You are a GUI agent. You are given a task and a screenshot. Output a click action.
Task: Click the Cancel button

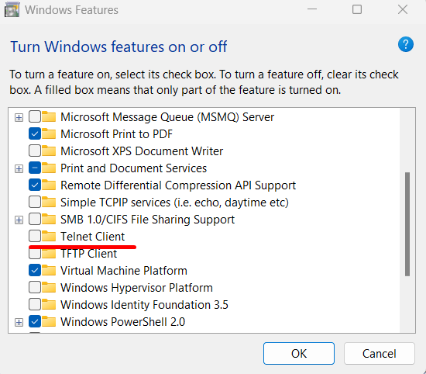(380, 353)
